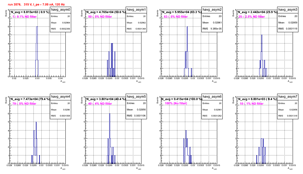Select RMS value 0.0001058
Image resolution: width=303 pixels, height=174 pixels.
pos(65,116)
